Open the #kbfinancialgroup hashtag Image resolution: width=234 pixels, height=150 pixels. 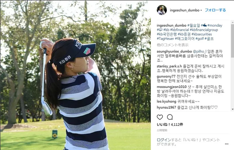pyautogui.click(x=204, y=30)
